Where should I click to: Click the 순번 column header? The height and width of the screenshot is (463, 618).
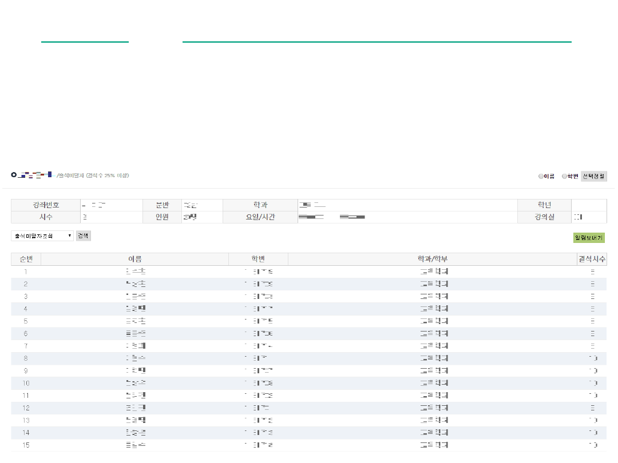[26, 259]
